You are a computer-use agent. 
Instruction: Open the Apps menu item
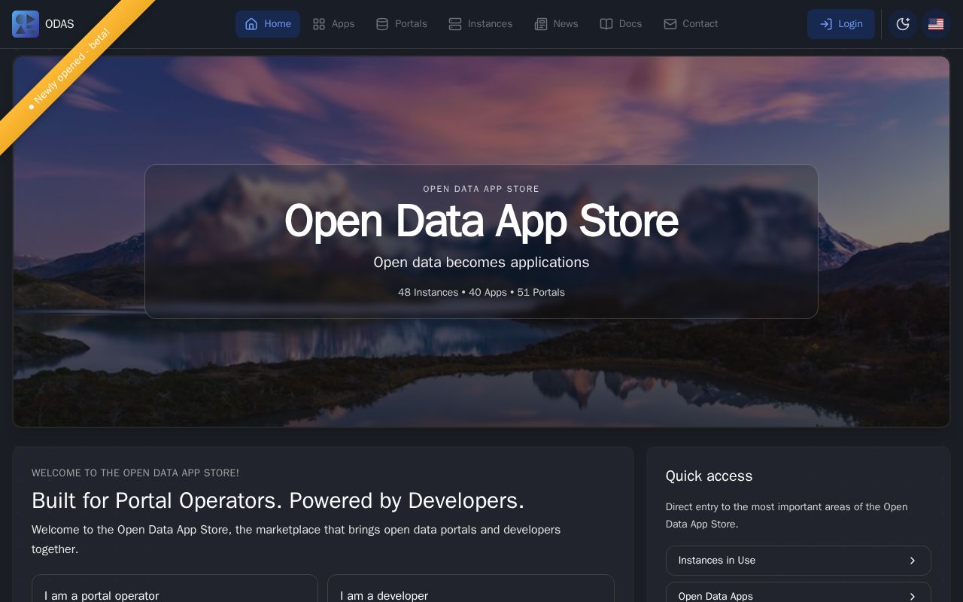point(333,24)
